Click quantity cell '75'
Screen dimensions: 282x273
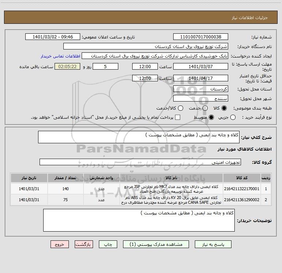[66, 200]
